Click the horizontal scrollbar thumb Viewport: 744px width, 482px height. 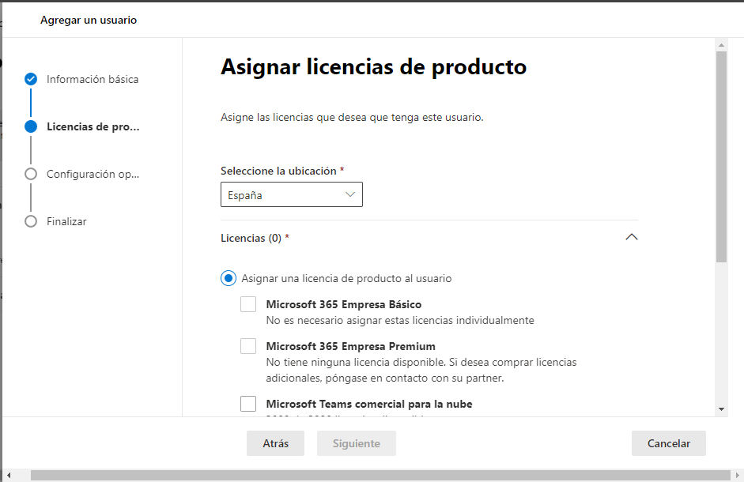(380, 475)
